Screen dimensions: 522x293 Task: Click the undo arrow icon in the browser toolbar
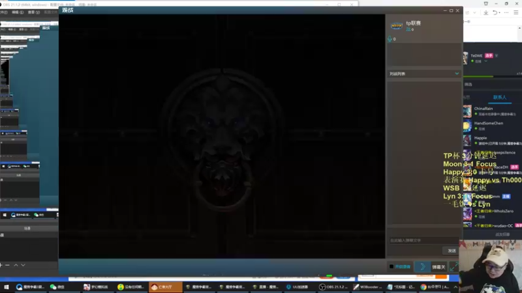tap(495, 12)
